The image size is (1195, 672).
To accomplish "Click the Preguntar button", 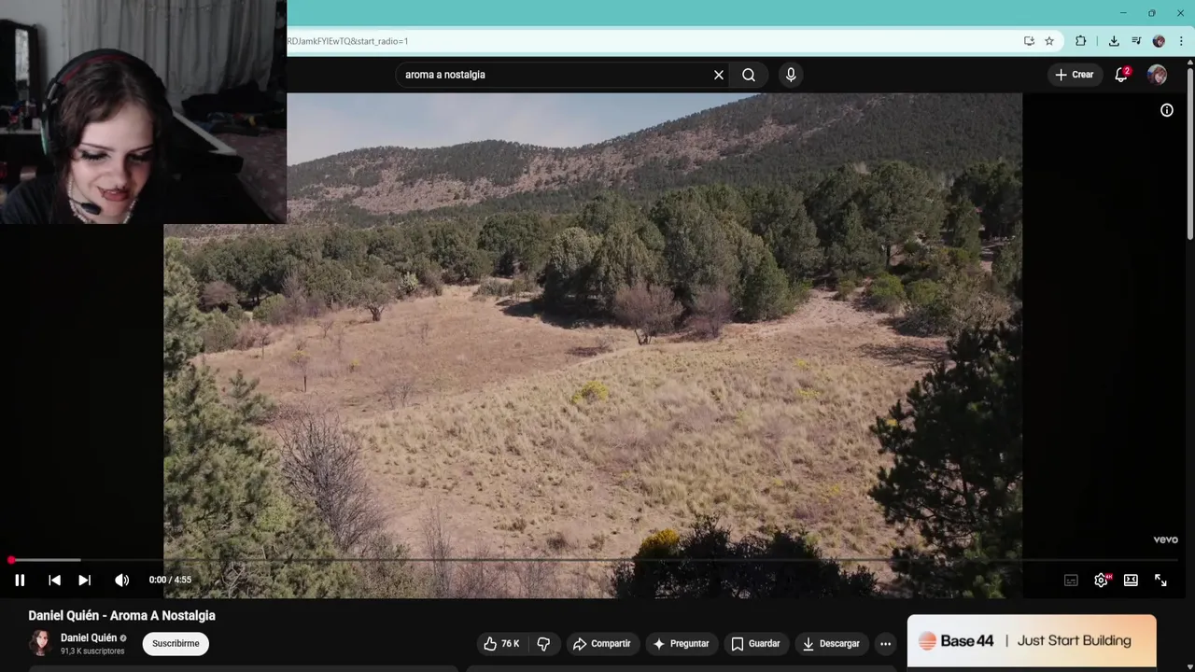I will (x=681, y=643).
